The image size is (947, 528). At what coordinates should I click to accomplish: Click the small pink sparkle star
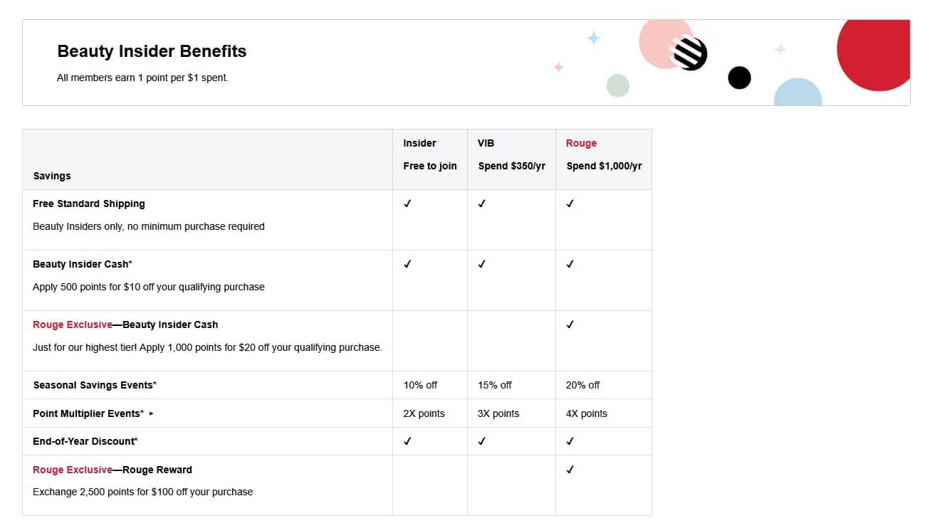click(558, 67)
